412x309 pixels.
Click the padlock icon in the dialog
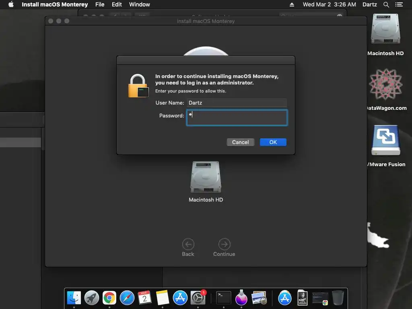(138, 86)
